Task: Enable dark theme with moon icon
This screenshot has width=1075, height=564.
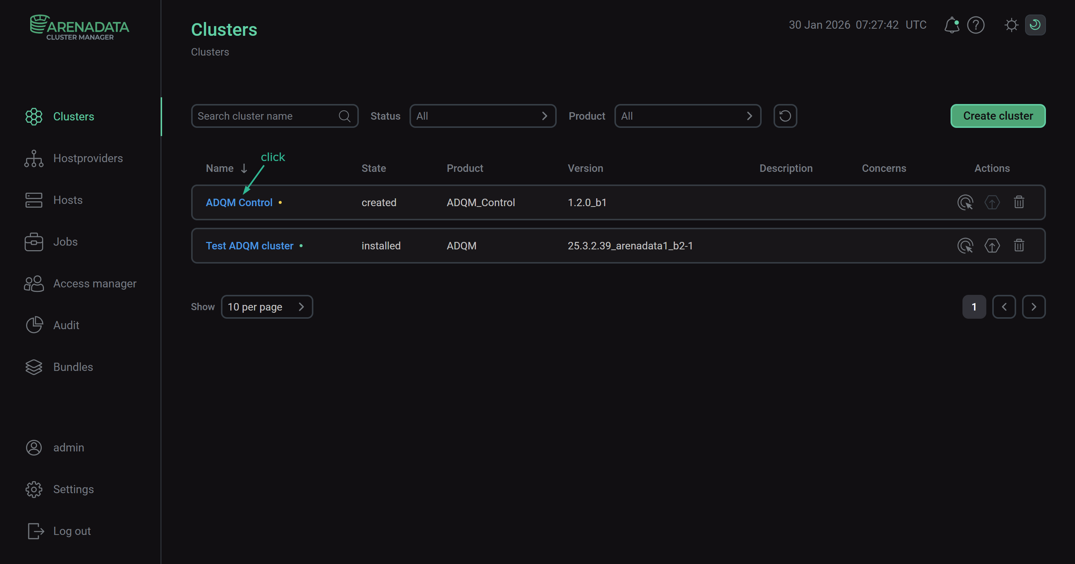Action: click(x=1036, y=25)
